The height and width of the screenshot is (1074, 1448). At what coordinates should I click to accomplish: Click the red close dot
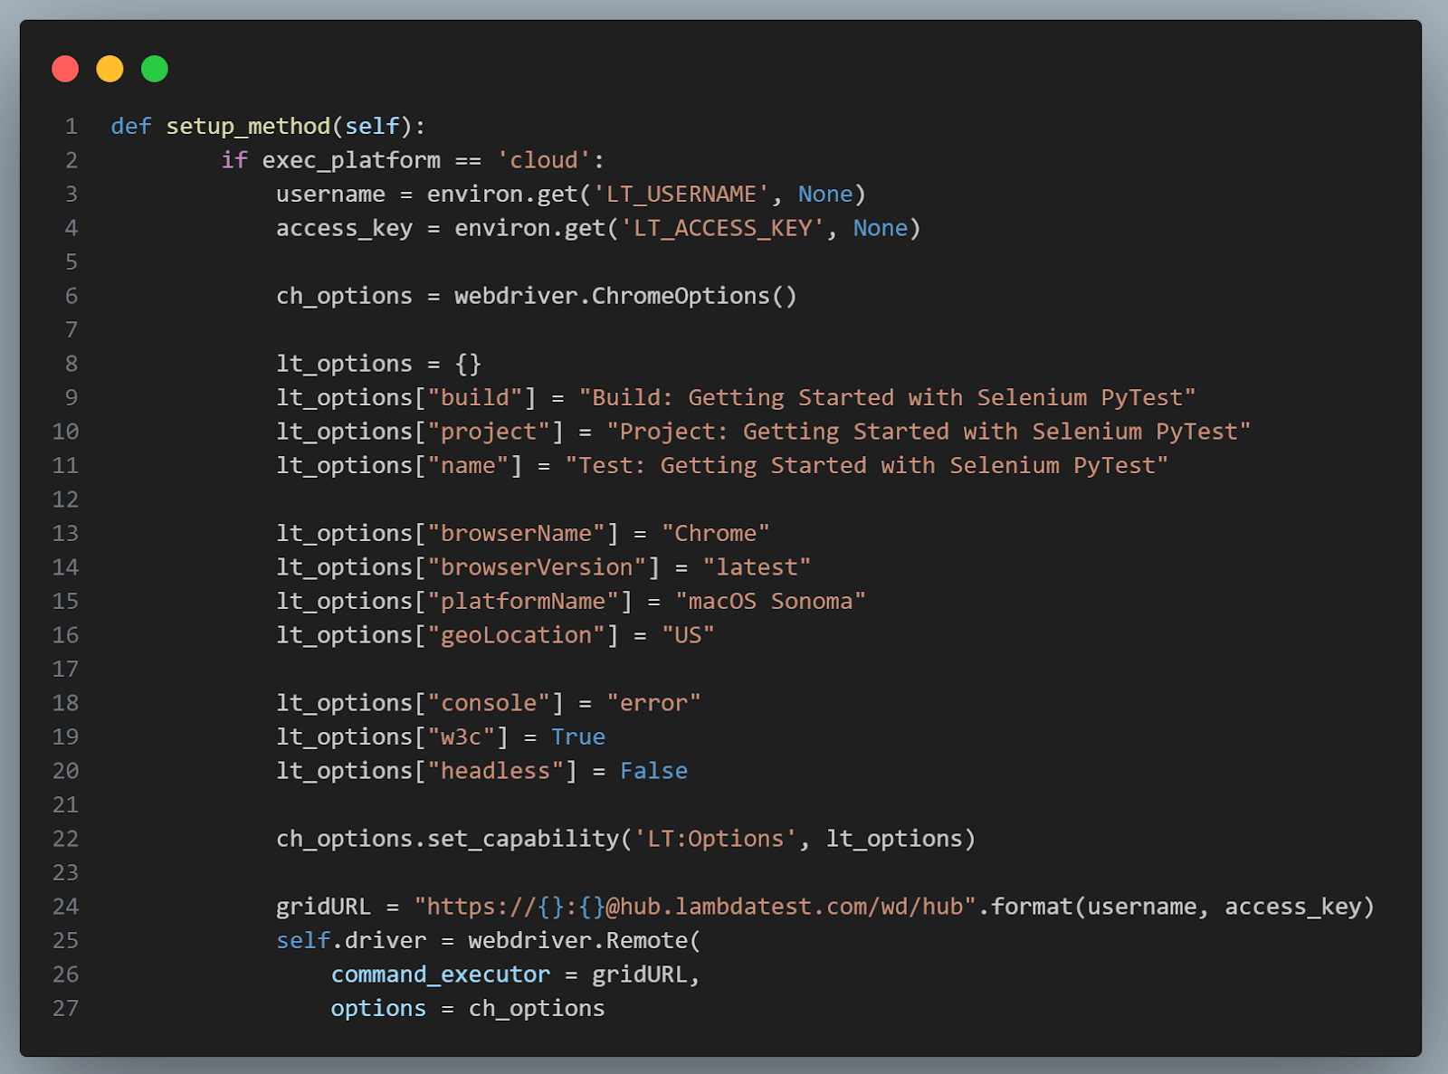pos(65,69)
